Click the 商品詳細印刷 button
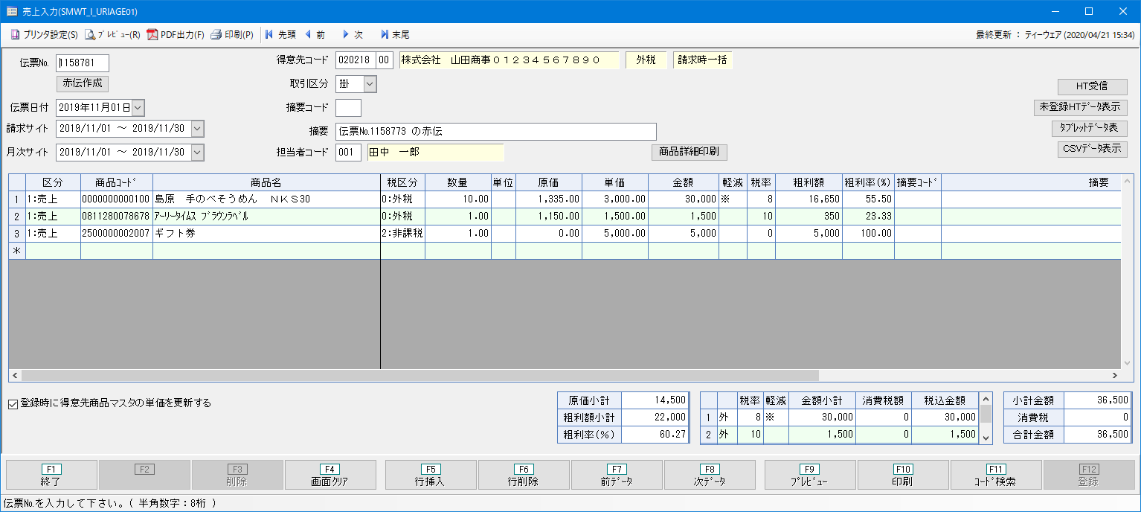1141x512 pixels. 689,152
